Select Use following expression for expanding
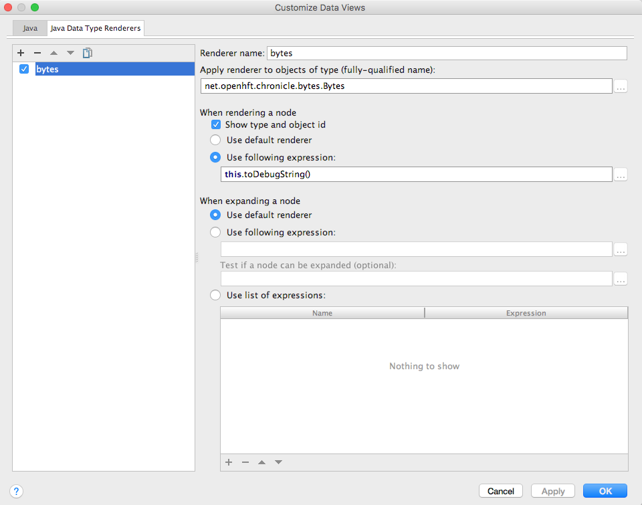The height and width of the screenshot is (505, 642). coord(215,232)
